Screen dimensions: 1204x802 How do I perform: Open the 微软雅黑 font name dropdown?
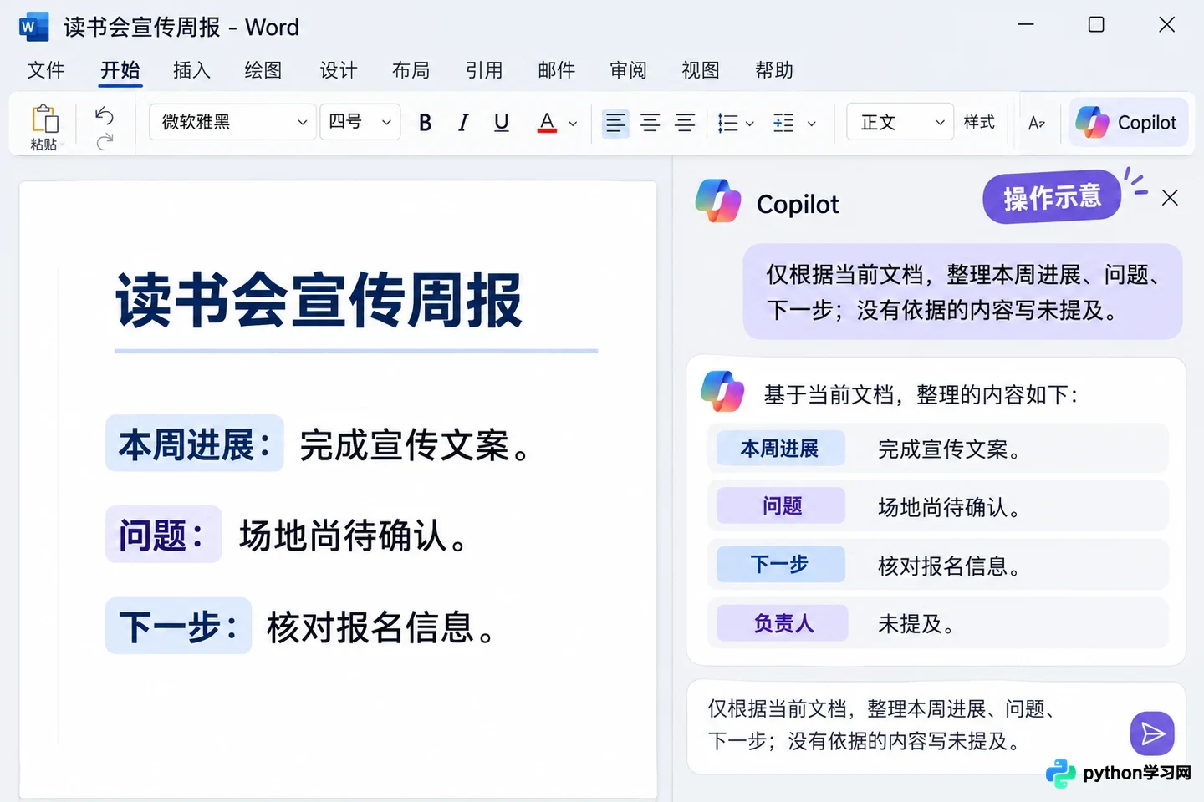click(x=233, y=122)
